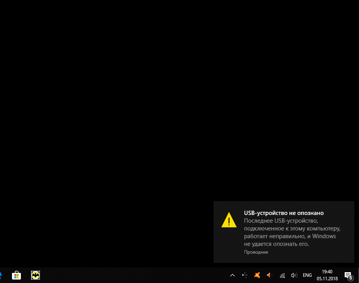
Task: Open the Microsoft Store taskbar icon
Action: pos(17,275)
